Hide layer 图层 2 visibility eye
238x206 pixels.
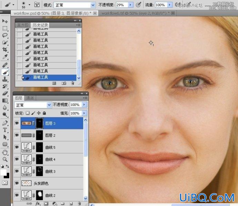(x=17, y=135)
